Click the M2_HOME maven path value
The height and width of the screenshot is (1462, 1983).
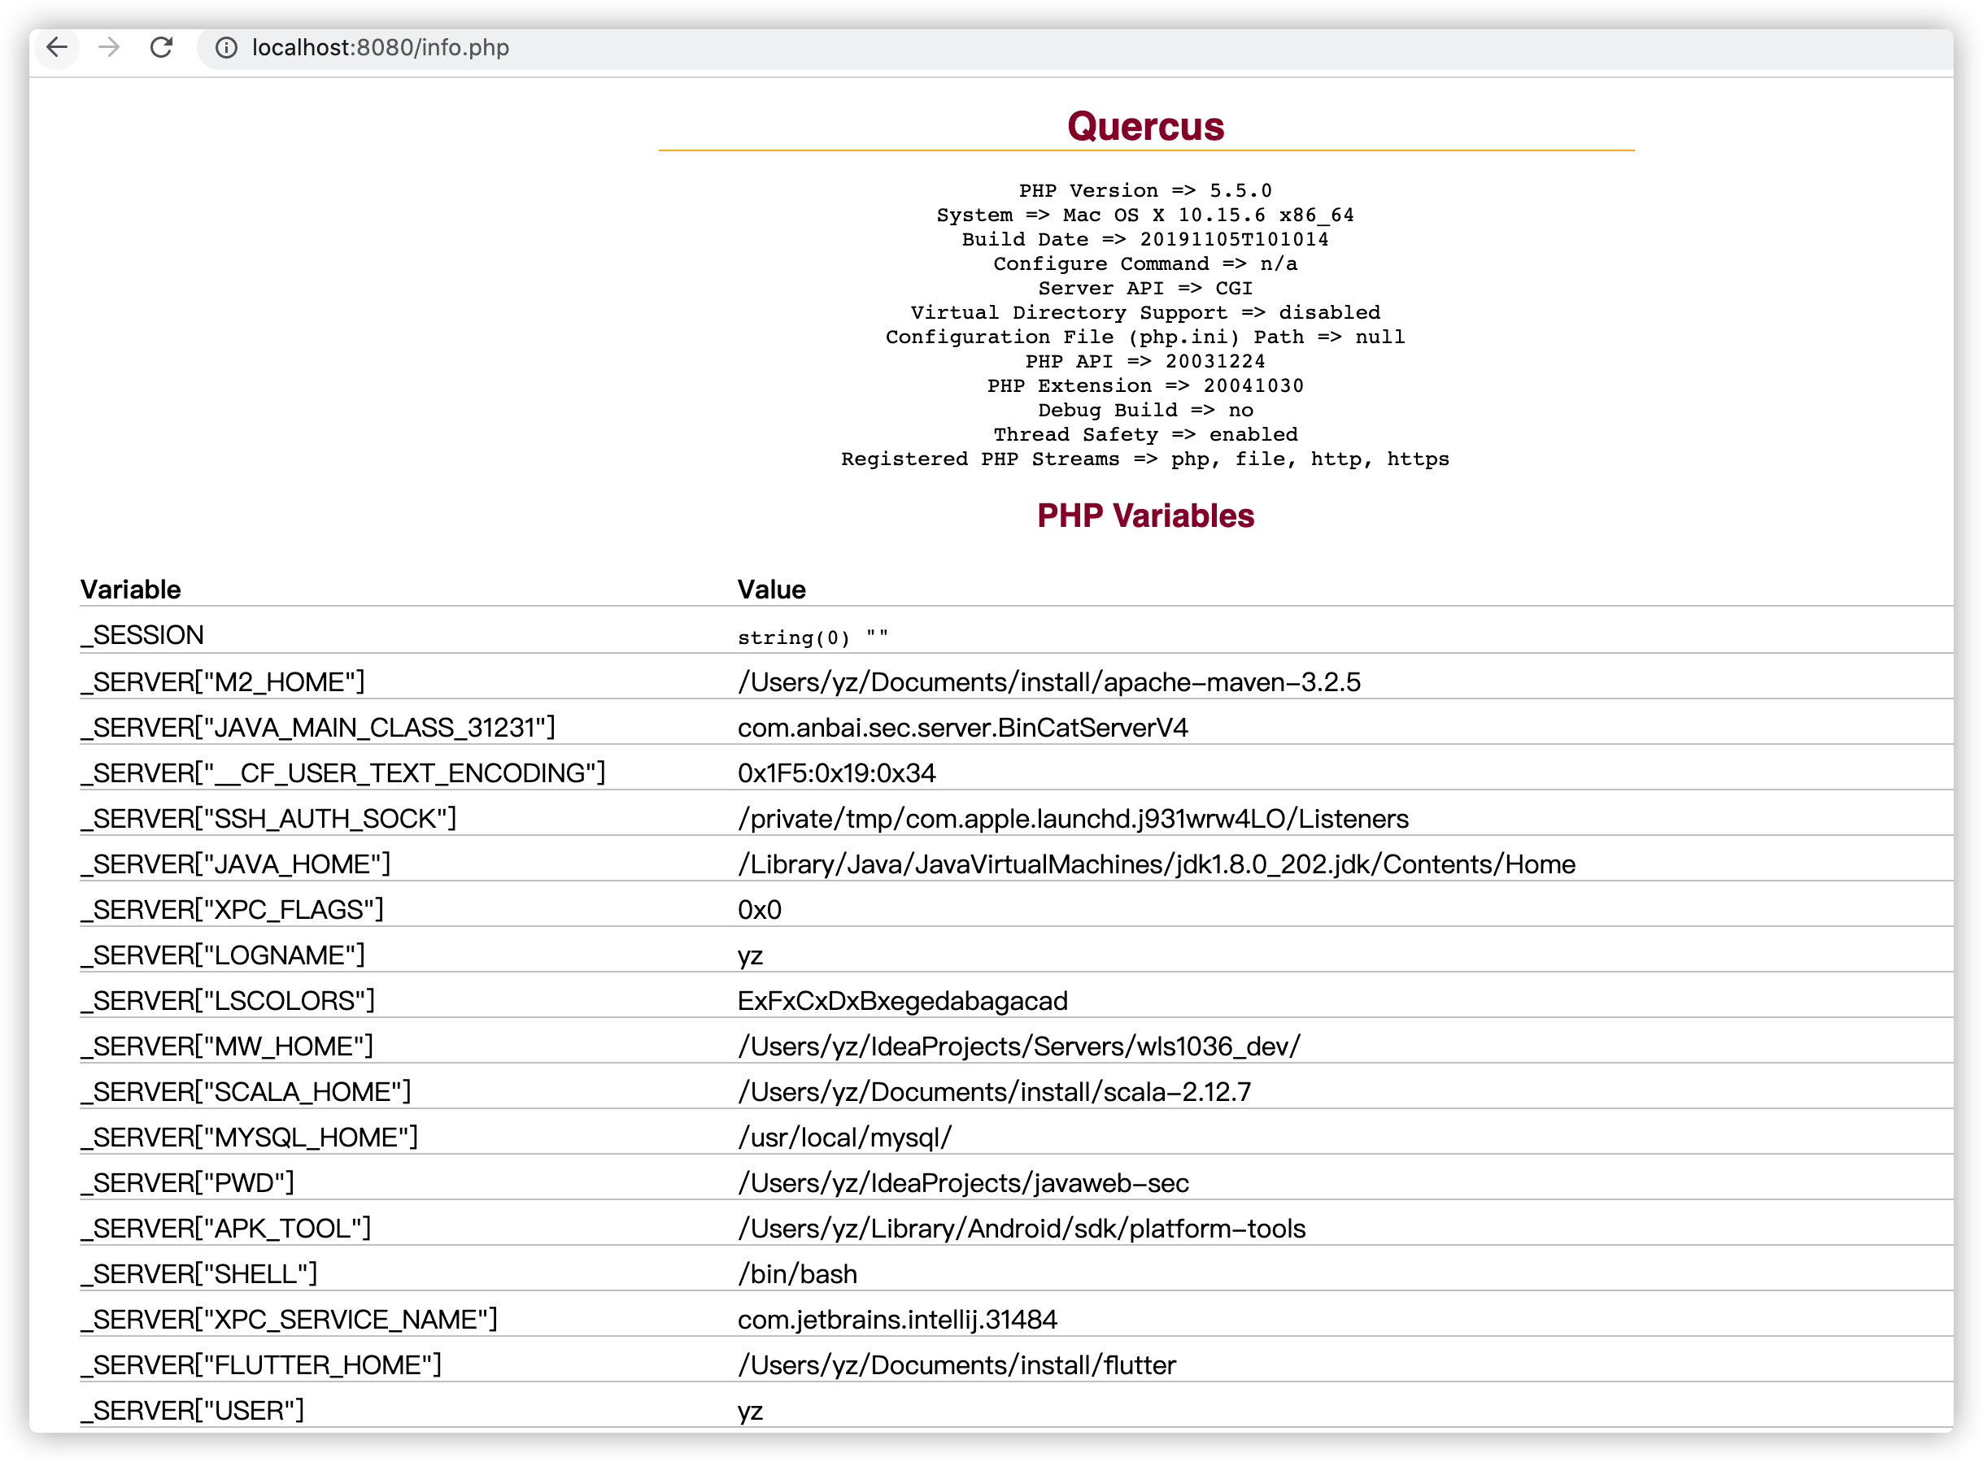tap(1049, 682)
